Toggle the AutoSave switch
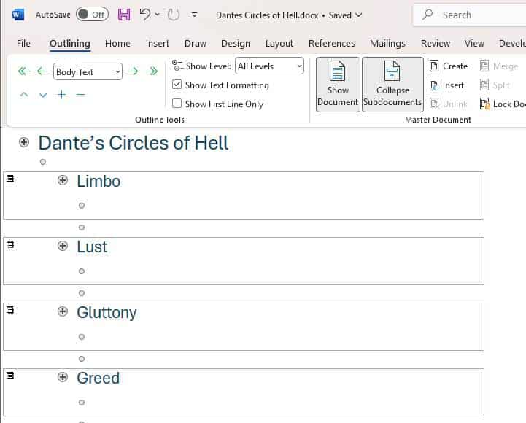This screenshot has width=526, height=423. [x=92, y=15]
